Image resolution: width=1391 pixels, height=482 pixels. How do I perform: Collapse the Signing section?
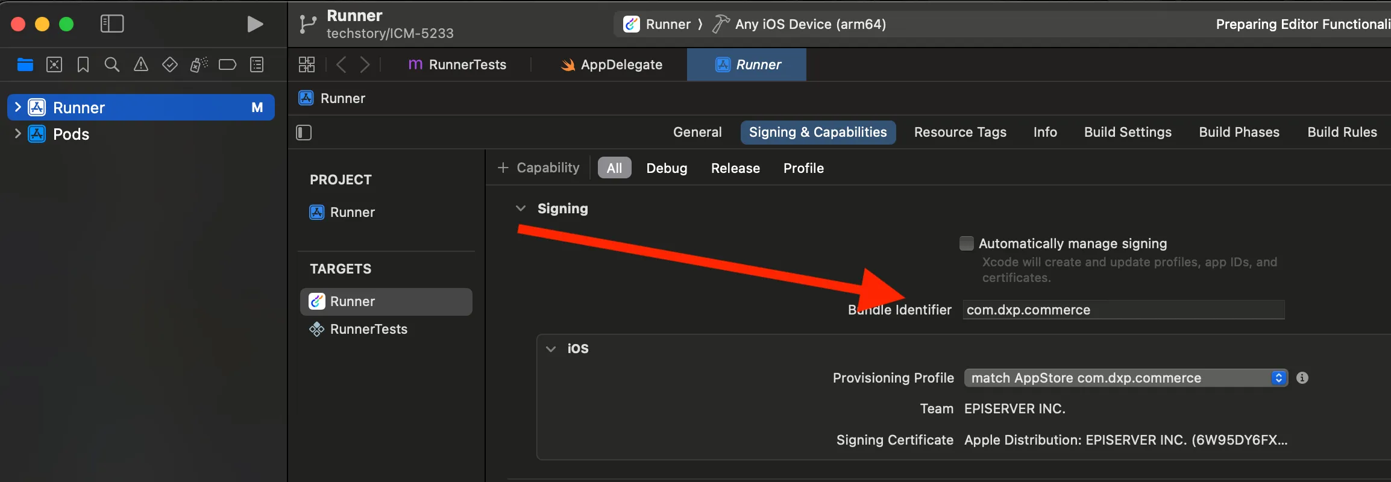tap(521, 208)
